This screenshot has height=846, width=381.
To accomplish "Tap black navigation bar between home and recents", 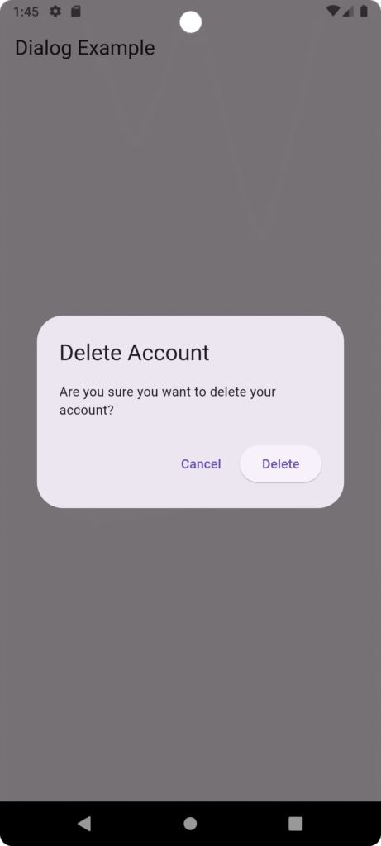I will [243, 824].
